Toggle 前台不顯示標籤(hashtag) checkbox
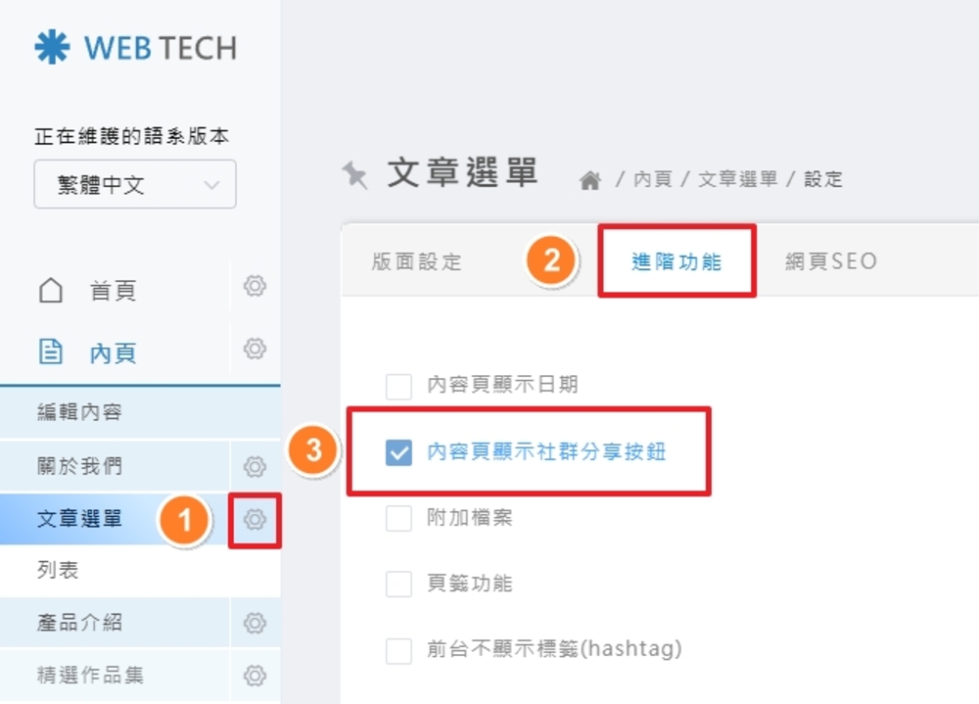Viewport: 979px width, 704px height. point(398,649)
